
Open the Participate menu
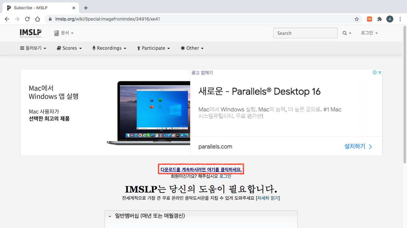154,48
